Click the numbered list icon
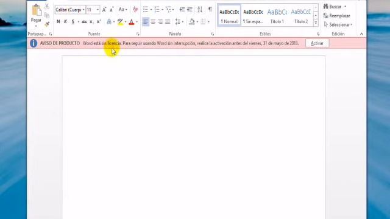Image resolution: width=390 pixels, height=219 pixels. 157,10
